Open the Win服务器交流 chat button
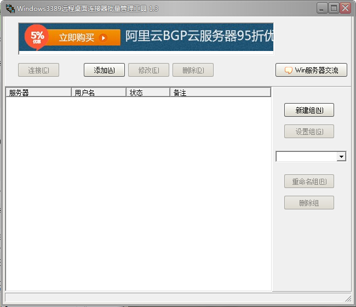 coord(311,70)
